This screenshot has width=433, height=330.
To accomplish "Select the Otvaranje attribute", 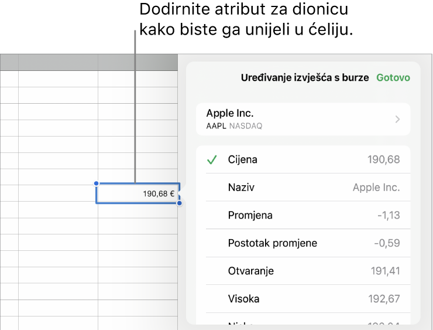I will pyautogui.click(x=303, y=271).
